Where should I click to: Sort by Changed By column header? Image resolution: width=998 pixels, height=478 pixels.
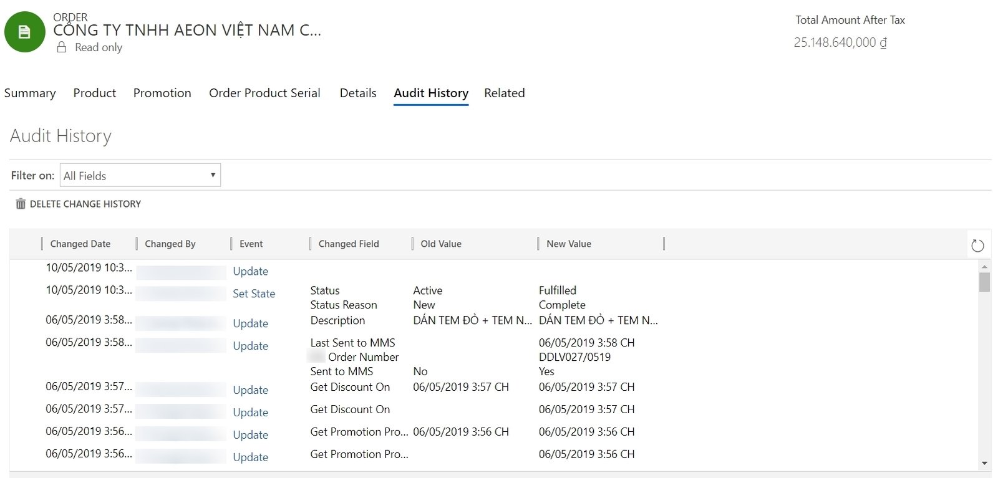pos(170,244)
